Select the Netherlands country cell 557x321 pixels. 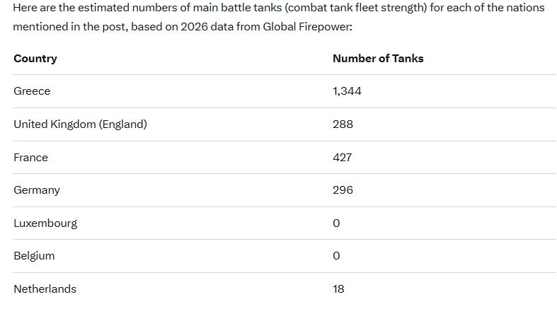[x=45, y=289]
